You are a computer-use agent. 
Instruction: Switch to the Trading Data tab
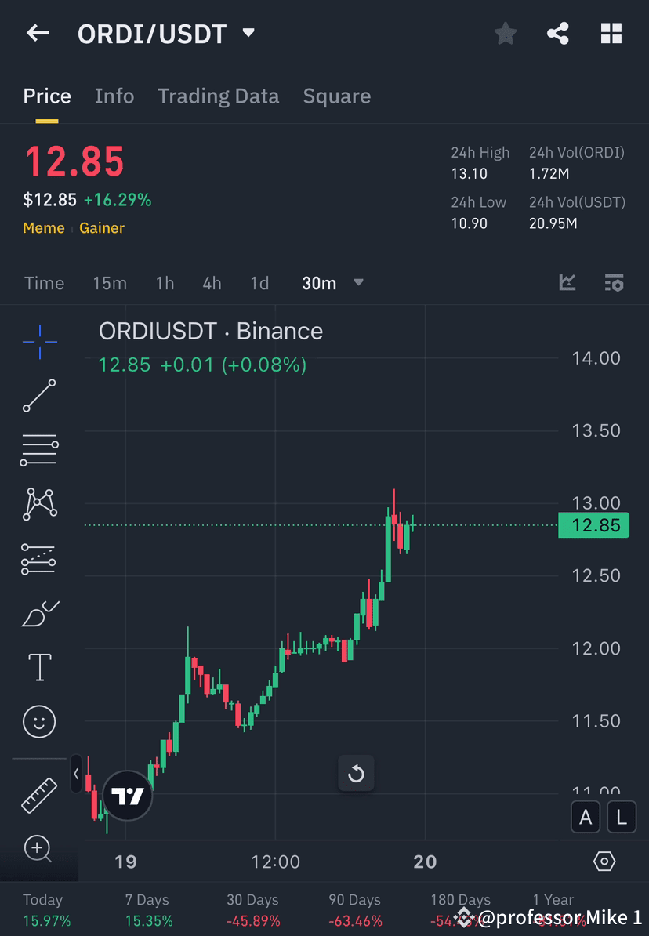[218, 96]
